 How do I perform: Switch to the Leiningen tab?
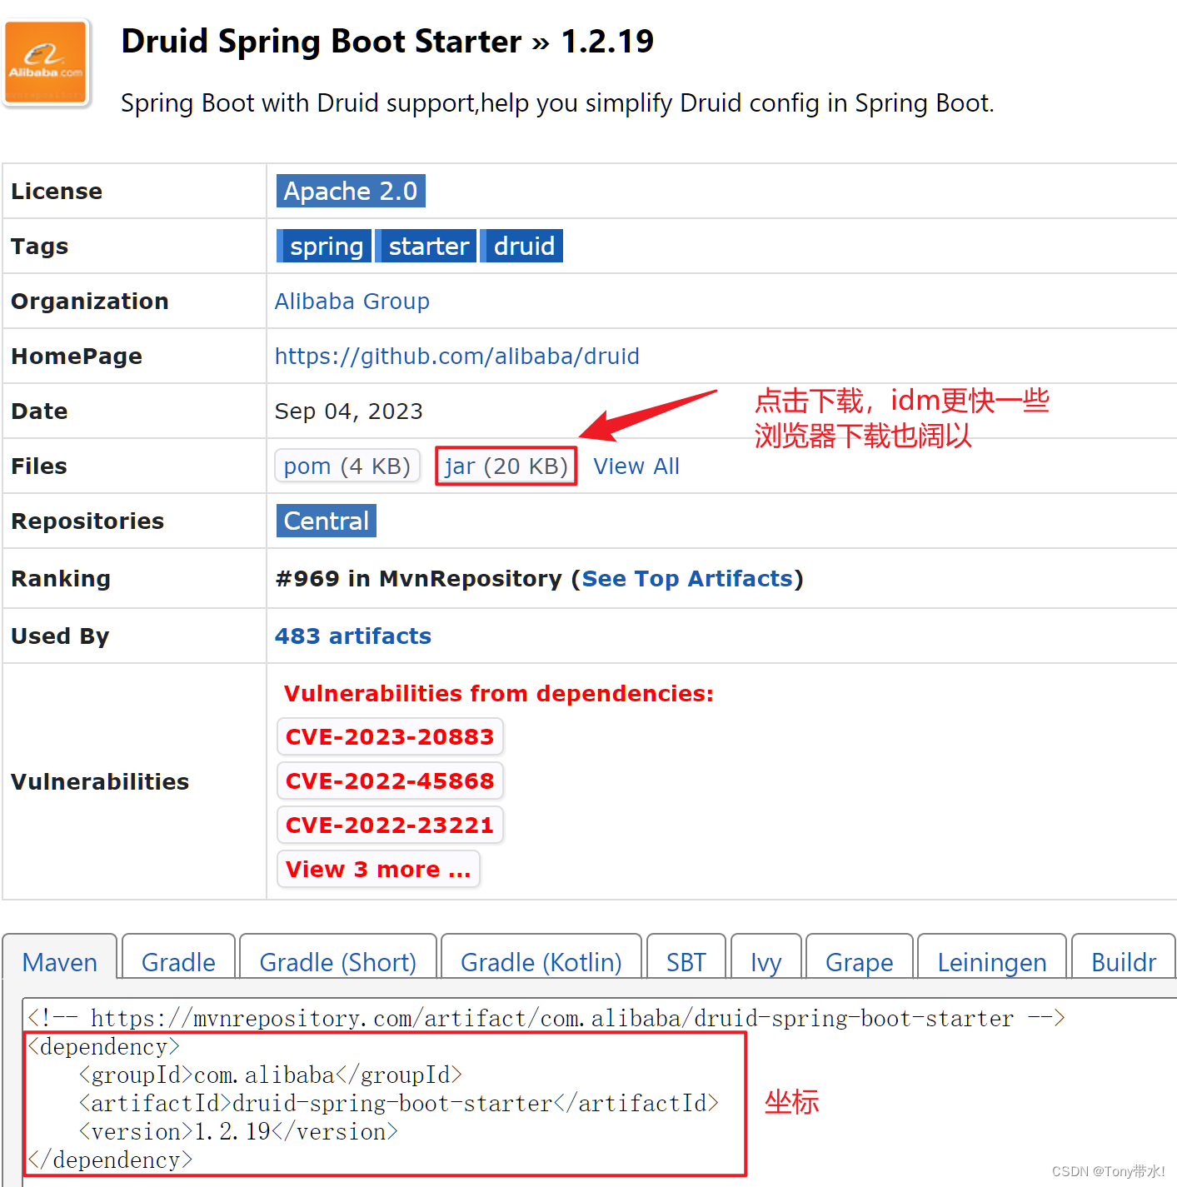[992, 962]
